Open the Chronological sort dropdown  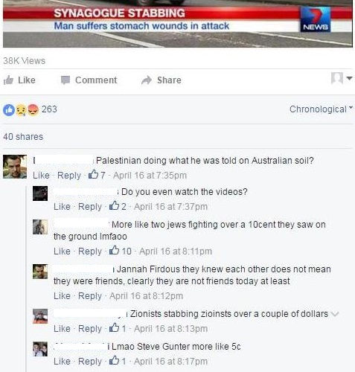tap(321, 109)
